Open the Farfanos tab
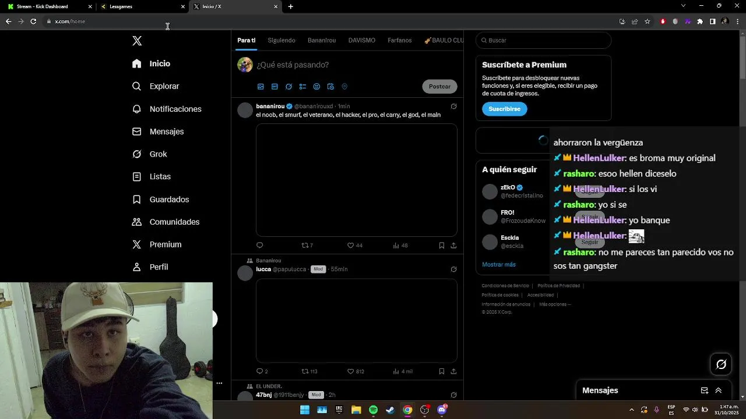This screenshot has height=419, width=746. [399, 40]
